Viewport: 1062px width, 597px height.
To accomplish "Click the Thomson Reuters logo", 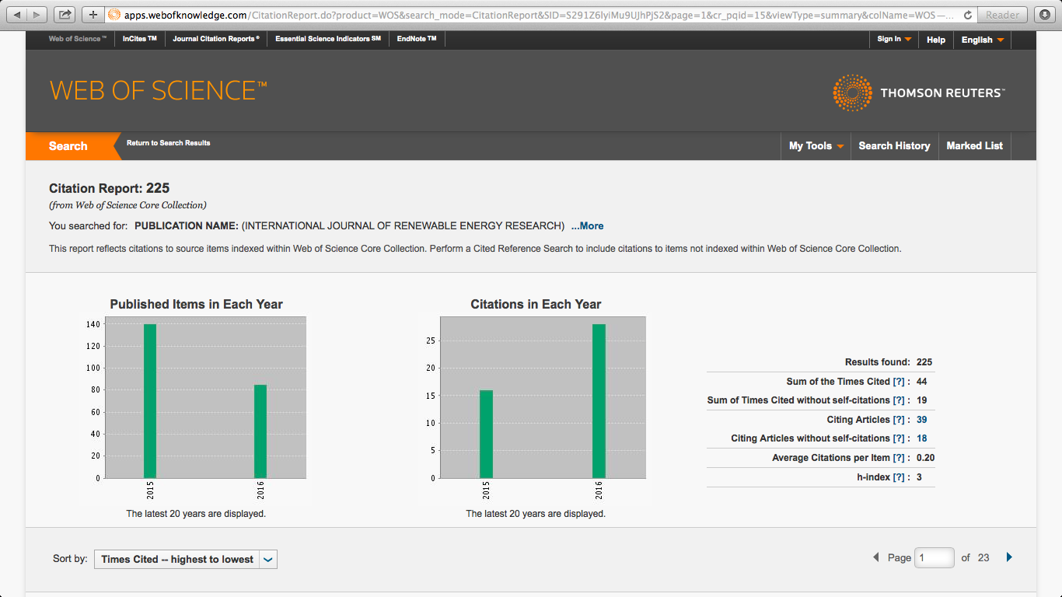I will click(x=919, y=93).
